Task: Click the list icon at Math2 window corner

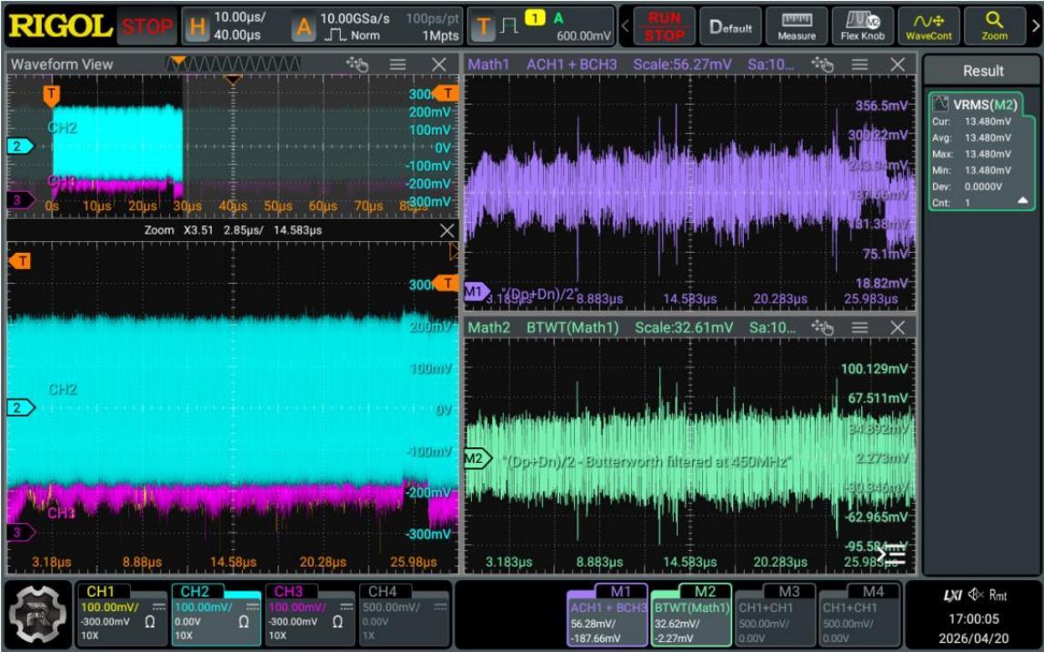Action: pyautogui.click(x=891, y=555)
